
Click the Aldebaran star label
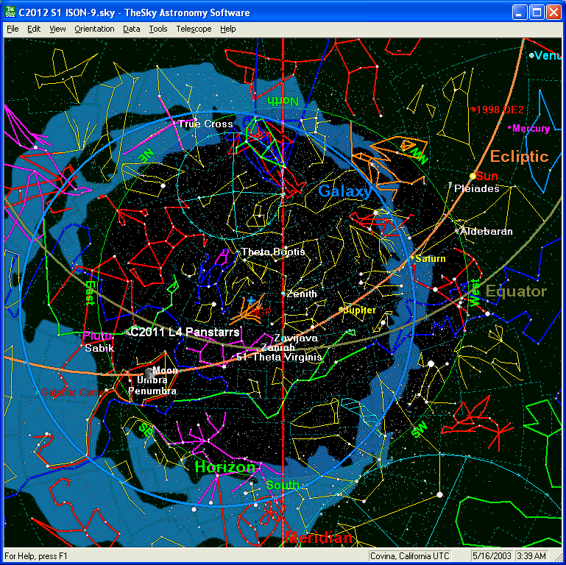click(487, 231)
